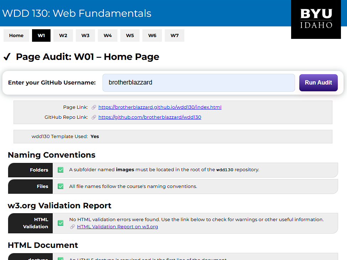Click the BYU Idaho logo
Image resolution: width=347 pixels, height=260 pixels.
coord(316,20)
